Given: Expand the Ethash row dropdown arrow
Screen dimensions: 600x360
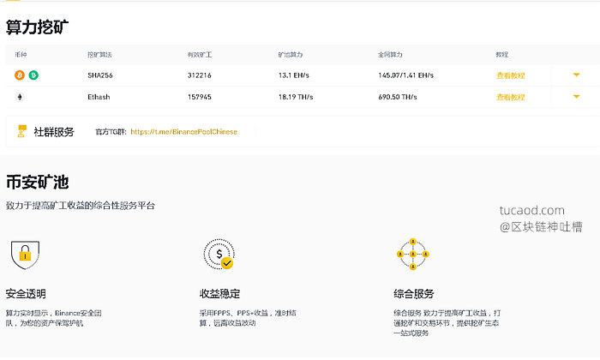Looking at the screenshot, I should coord(576,97).
